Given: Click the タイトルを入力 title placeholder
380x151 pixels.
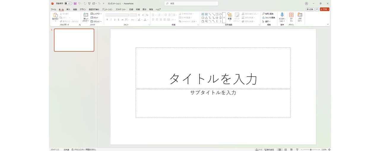Looking at the screenshot, I should [213, 68].
